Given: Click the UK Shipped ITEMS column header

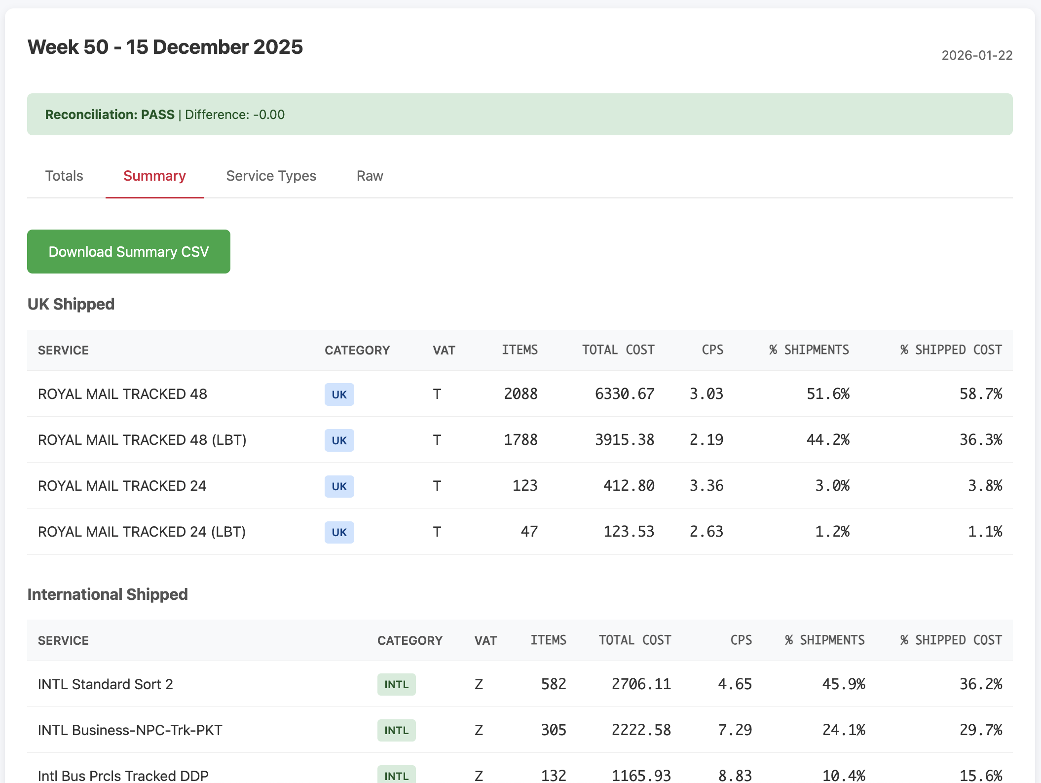Looking at the screenshot, I should [520, 350].
